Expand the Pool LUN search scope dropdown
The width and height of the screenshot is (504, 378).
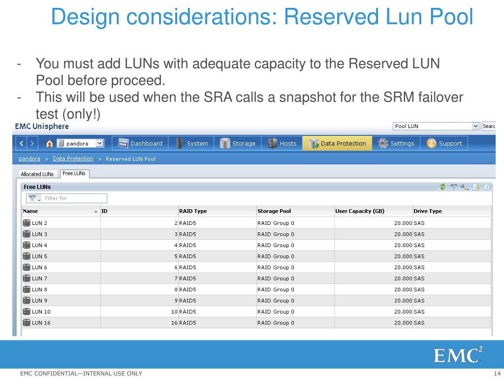[x=476, y=126]
